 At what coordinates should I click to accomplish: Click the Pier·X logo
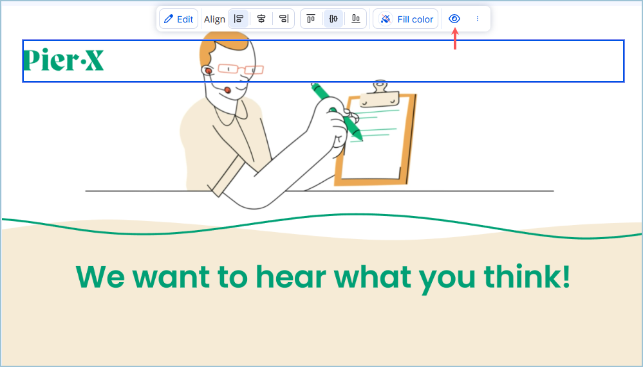tap(63, 60)
